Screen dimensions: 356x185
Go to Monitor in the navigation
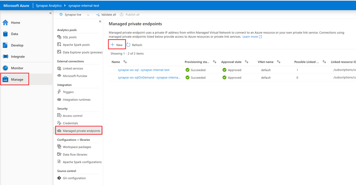tap(17, 68)
